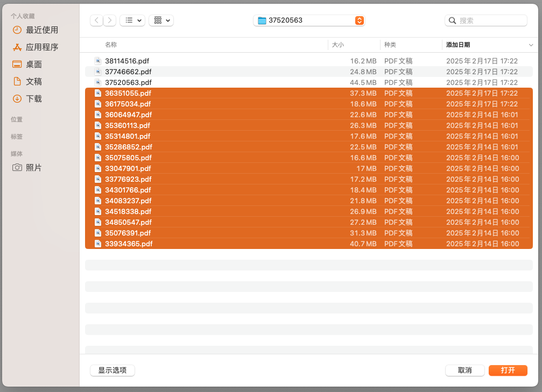Open the list view mode dropdown
This screenshot has height=392, width=542.
coord(132,20)
